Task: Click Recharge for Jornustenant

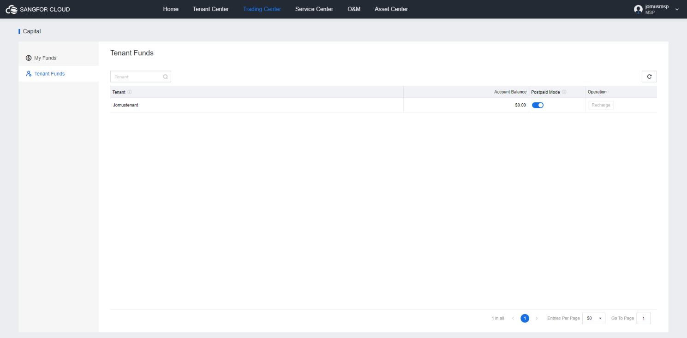Action: [x=601, y=105]
